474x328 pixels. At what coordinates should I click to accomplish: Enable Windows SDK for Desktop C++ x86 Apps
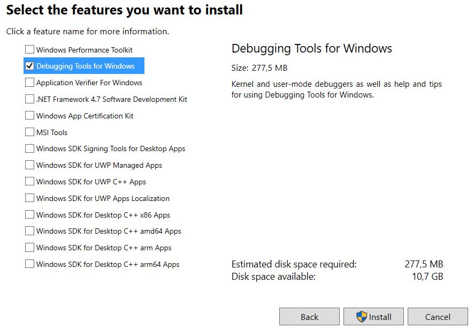(29, 214)
